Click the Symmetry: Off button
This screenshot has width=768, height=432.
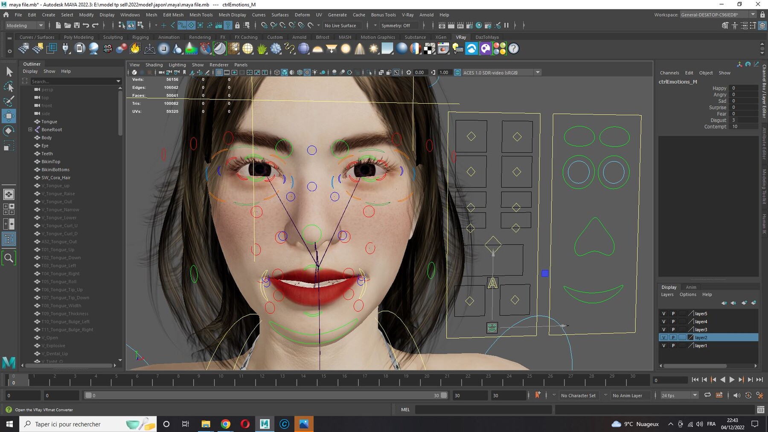(395, 26)
